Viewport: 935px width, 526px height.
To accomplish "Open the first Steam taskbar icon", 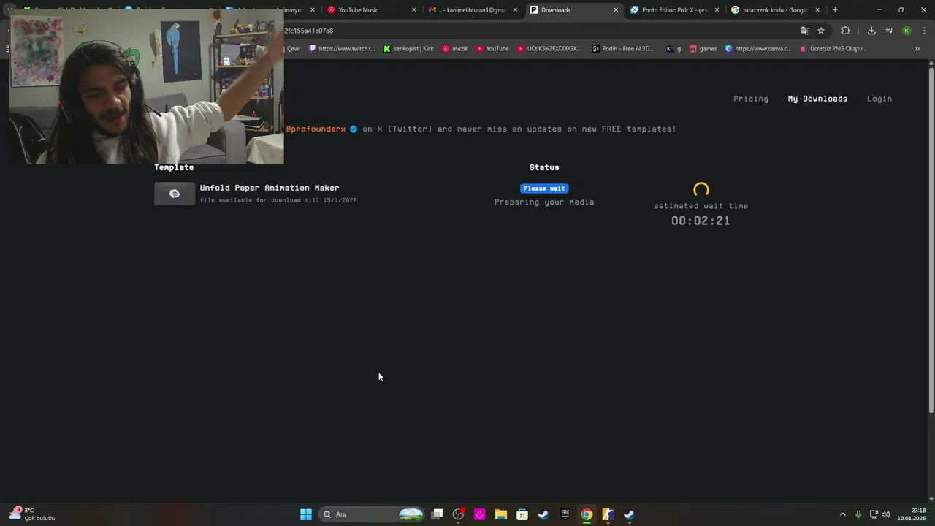I will coord(543,514).
